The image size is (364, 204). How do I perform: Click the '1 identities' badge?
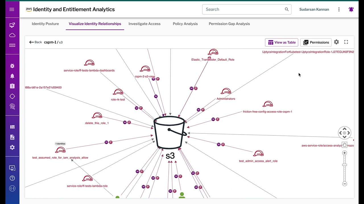60,144
